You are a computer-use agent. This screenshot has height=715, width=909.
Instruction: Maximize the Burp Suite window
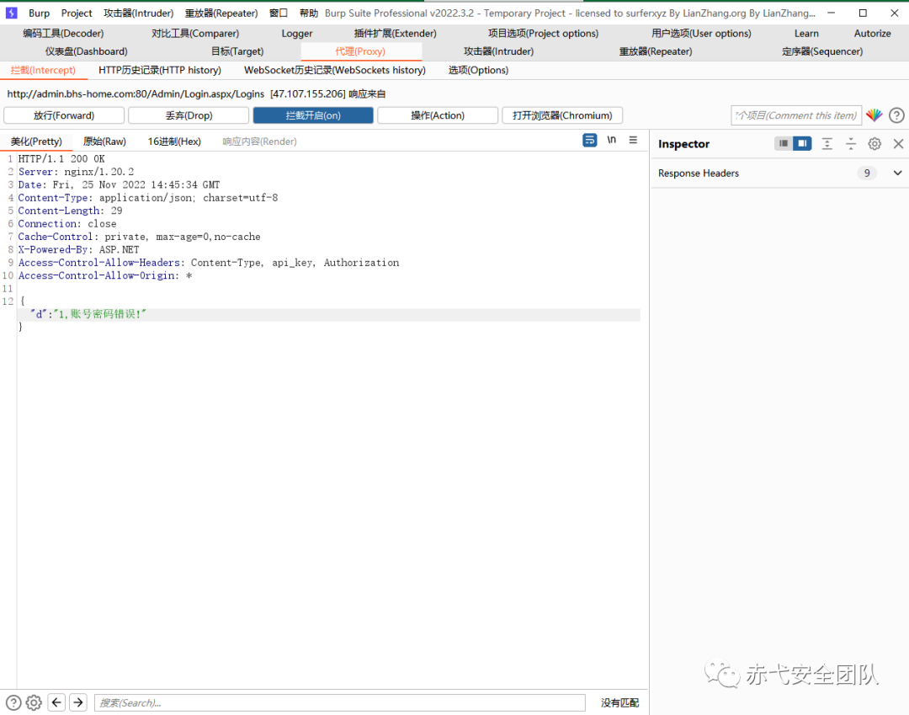(x=863, y=13)
